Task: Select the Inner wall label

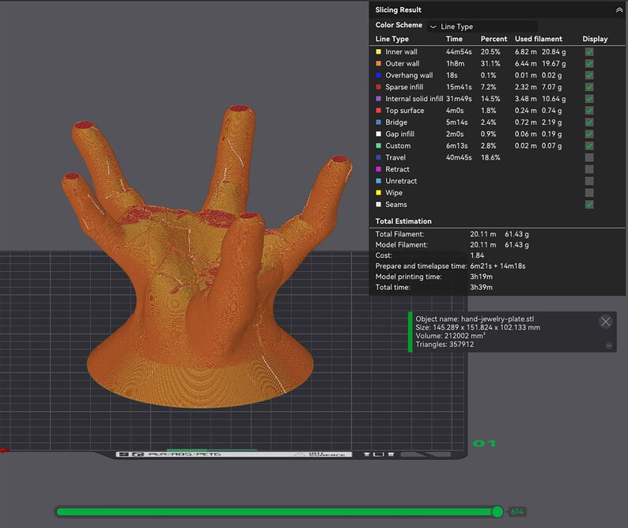Action: (401, 51)
